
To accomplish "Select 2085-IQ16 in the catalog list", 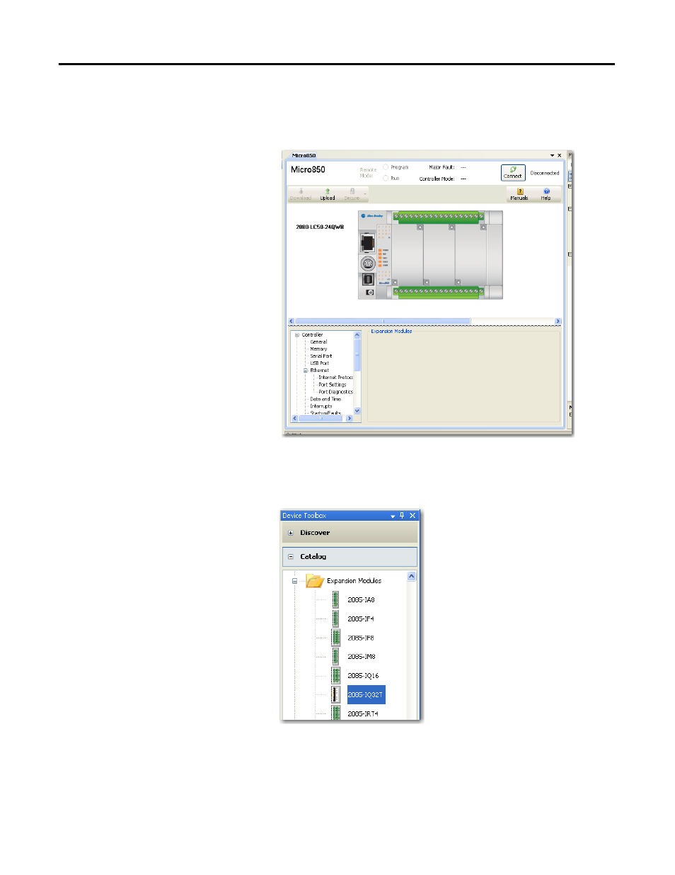I will (363, 676).
